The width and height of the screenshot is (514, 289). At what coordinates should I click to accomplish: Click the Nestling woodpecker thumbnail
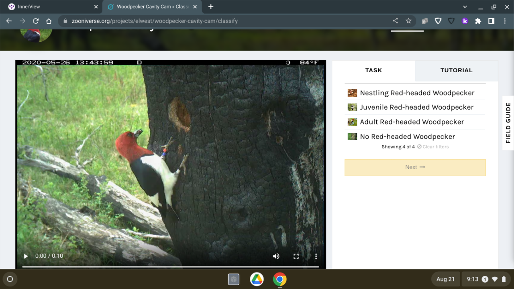click(352, 93)
